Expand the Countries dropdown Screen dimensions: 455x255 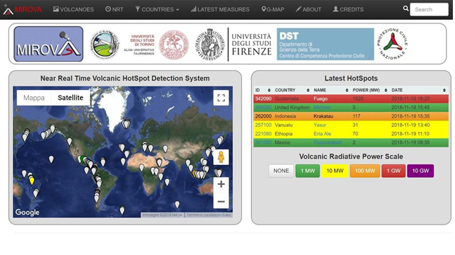coord(157,10)
